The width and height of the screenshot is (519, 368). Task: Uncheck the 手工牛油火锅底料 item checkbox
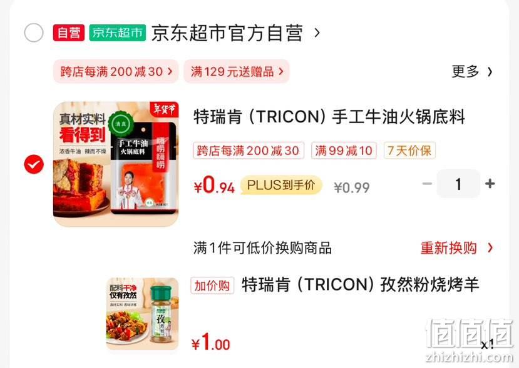coord(34,164)
